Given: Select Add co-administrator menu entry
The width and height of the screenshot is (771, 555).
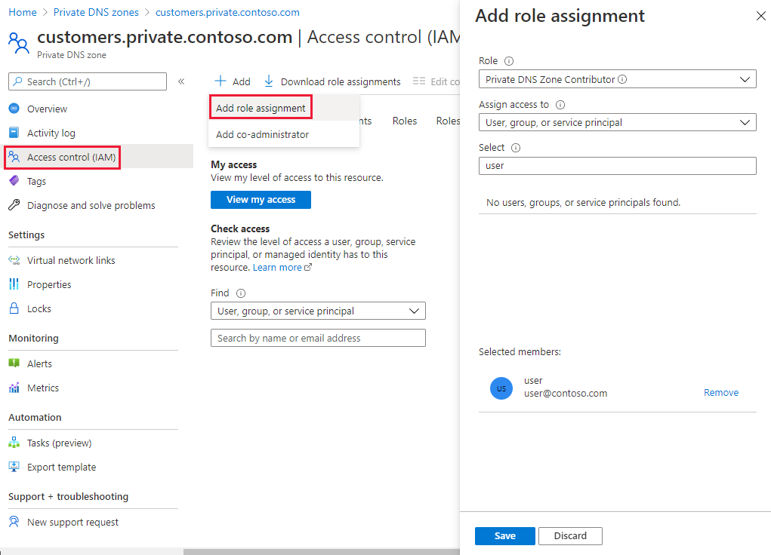Looking at the screenshot, I should pyautogui.click(x=262, y=134).
